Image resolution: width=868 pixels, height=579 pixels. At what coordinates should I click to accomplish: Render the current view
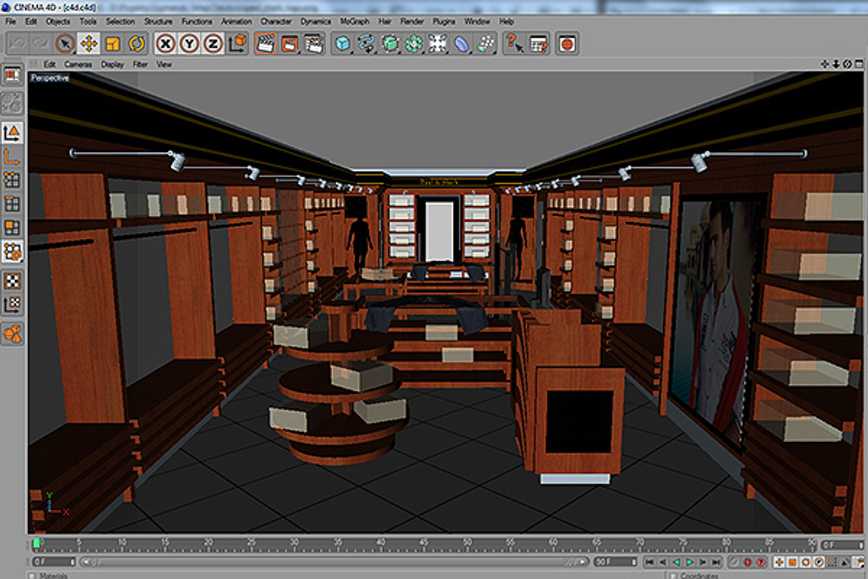pos(265,45)
